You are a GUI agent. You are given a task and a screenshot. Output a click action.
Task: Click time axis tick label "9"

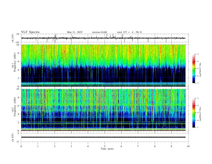(x=171, y=146)
